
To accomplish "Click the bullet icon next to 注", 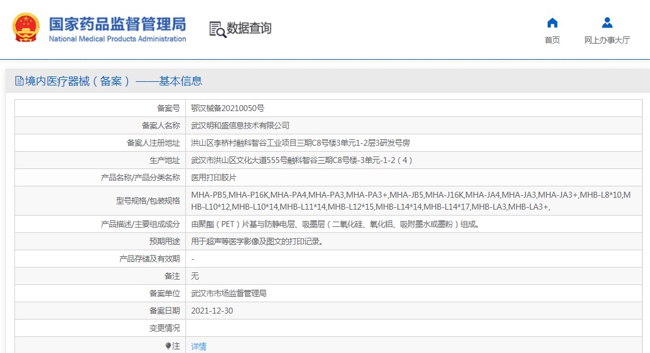I will click(x=168, y=346).
